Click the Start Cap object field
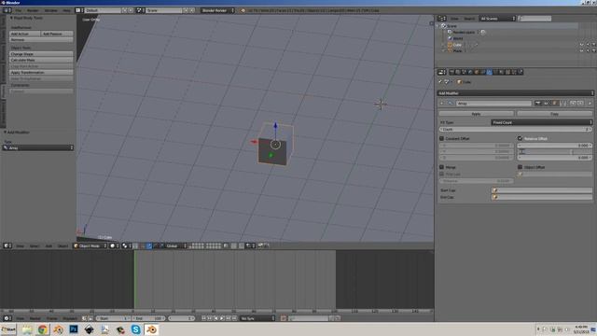The width and height of the screenshot is (597, 336). tap(542, 190)
